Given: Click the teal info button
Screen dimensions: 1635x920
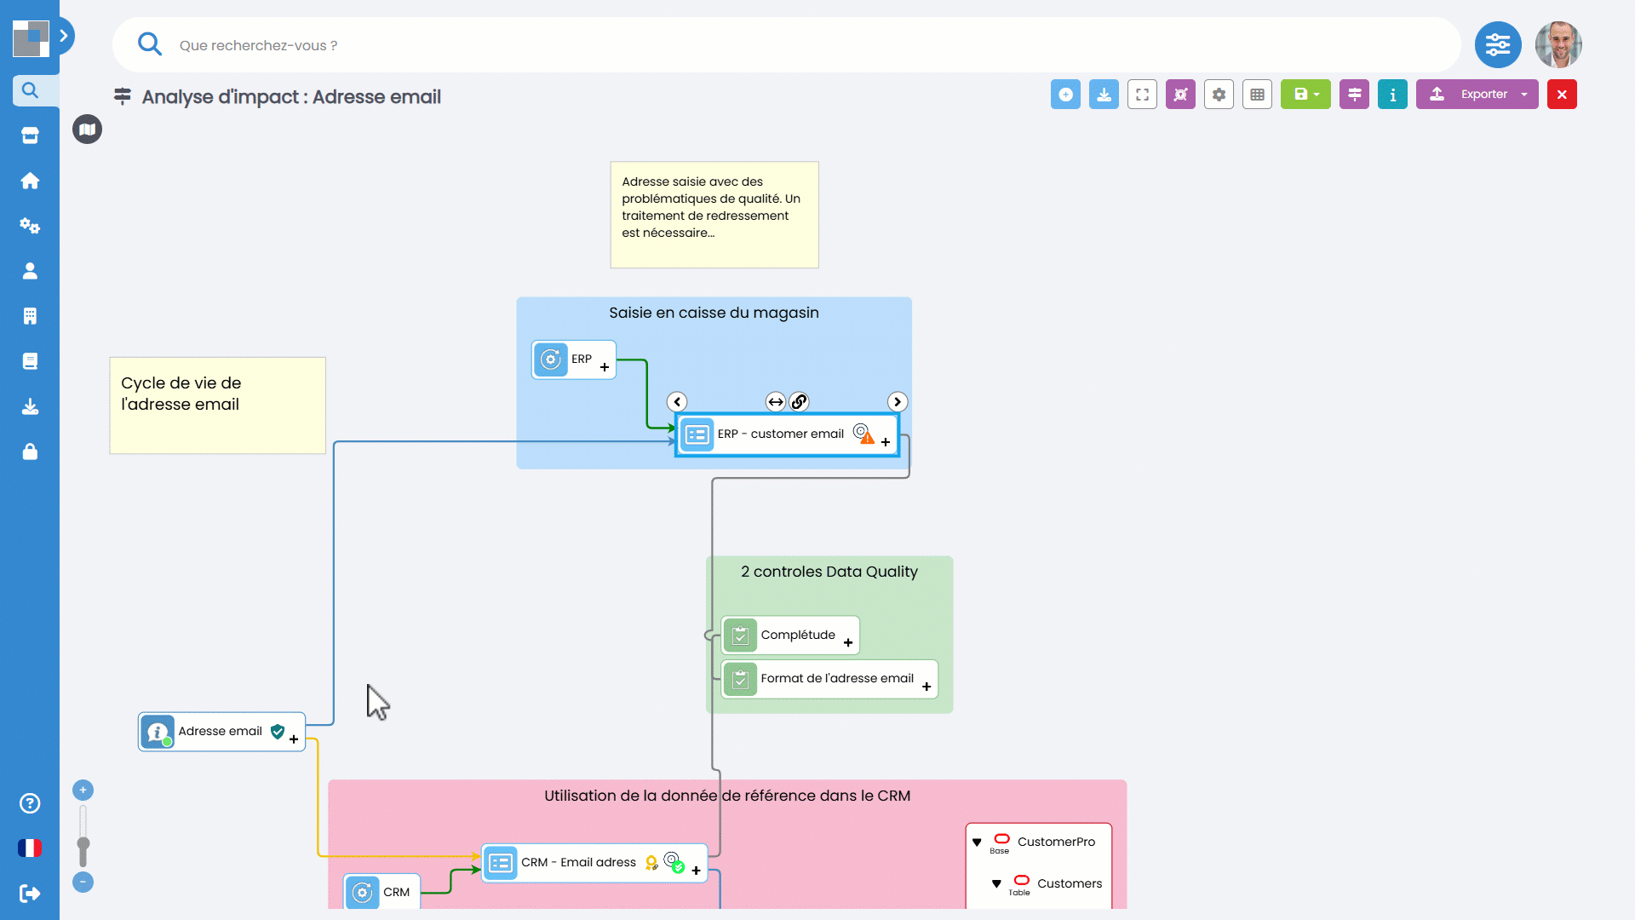Looking at the screenshot, I should click(1392, 95).
